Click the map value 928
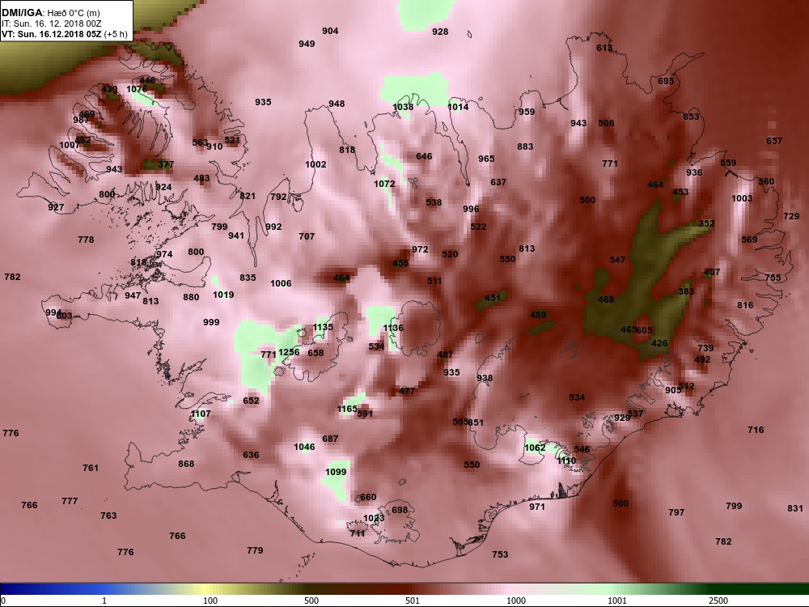809x607 pixels. pos(440,32)
